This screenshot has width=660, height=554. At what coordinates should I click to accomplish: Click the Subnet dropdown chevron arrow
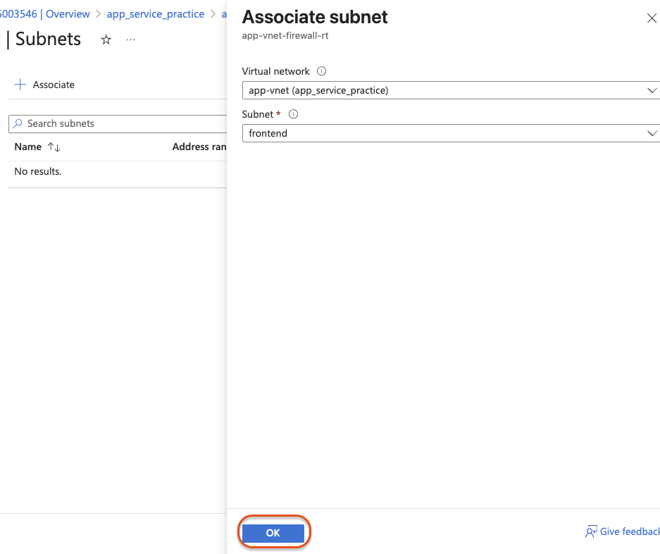[x=652, y=133]
